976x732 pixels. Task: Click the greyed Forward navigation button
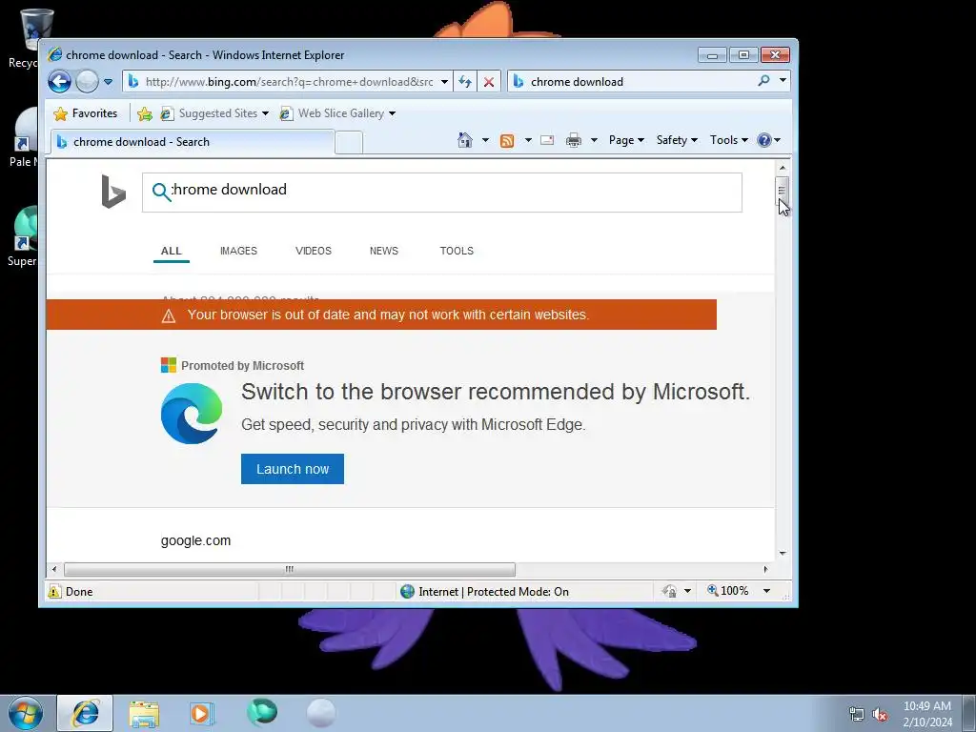point(87,82)
